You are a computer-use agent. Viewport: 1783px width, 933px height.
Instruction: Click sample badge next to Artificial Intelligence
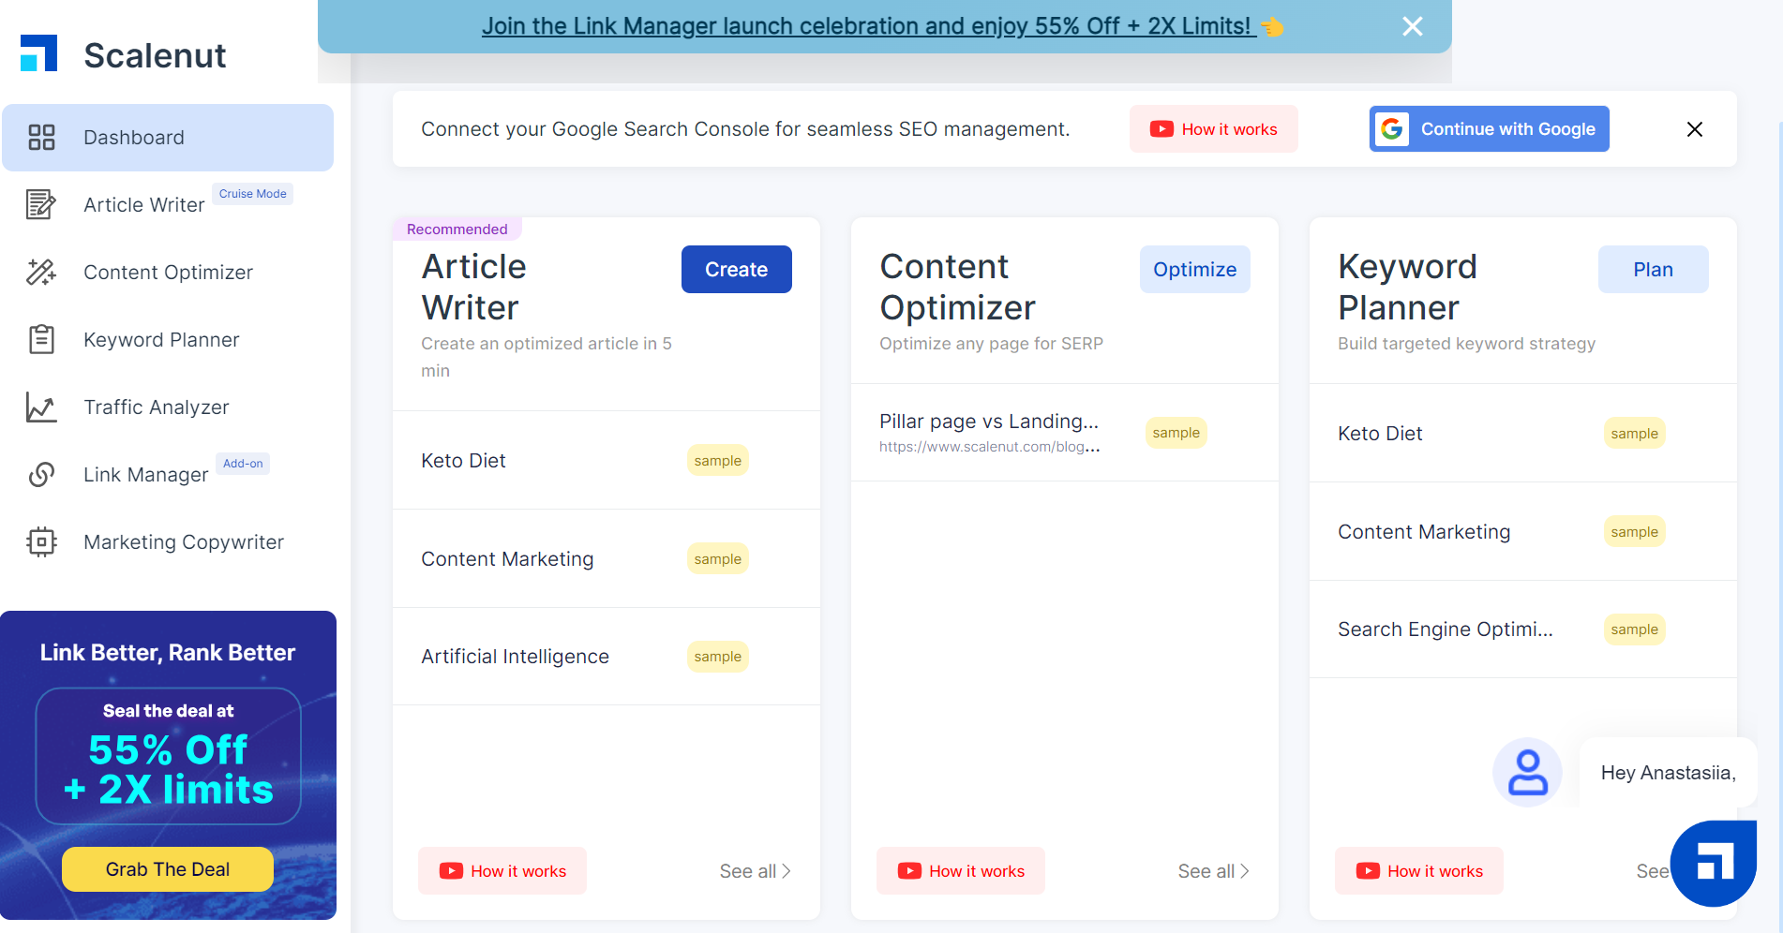(718, 657)
